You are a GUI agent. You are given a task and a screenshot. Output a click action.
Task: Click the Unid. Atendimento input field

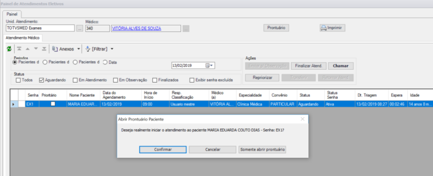click(40, 28)
